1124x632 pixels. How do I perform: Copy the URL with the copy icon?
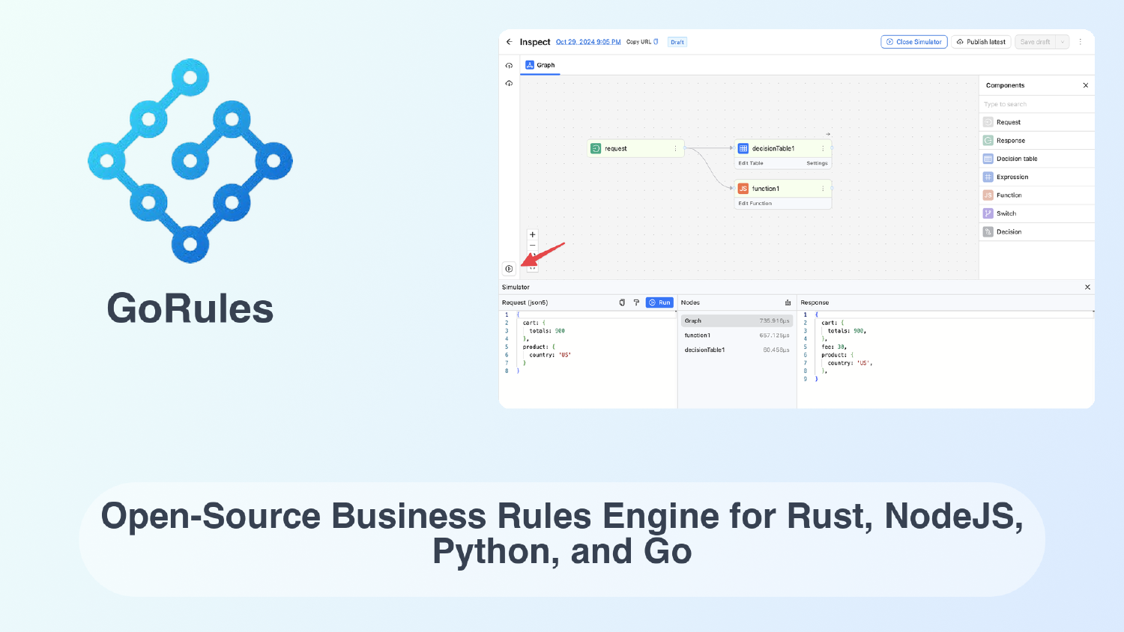pos(655,42)
